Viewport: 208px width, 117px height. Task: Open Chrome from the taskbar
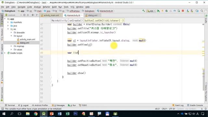(x=36, y=114)
